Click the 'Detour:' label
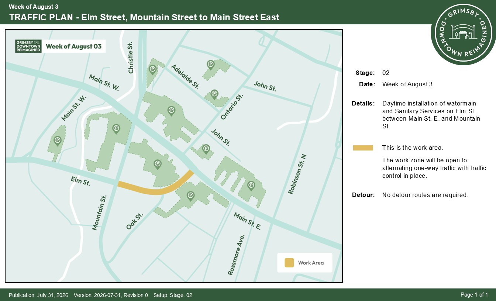This screenshot has width=496, height=301. pyautogui.click(x=364, y=195)
